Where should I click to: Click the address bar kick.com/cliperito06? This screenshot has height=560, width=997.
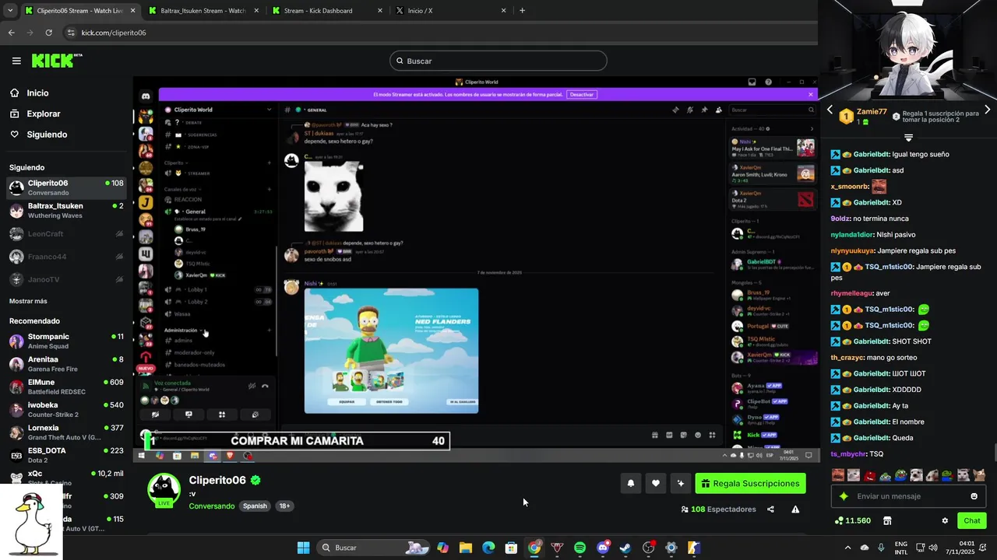tap(114, 33)
